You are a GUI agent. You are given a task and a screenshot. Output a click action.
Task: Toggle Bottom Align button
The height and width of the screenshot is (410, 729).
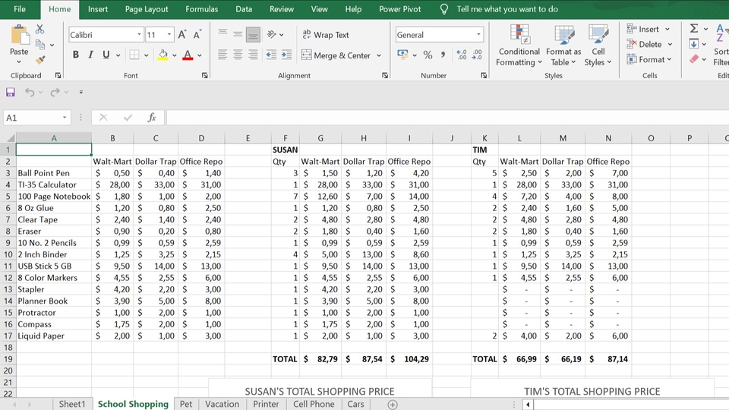[x=253, y=34]
